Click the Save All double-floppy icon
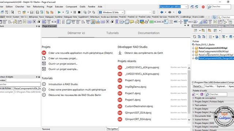234x131 pixels. click(37, 12)
